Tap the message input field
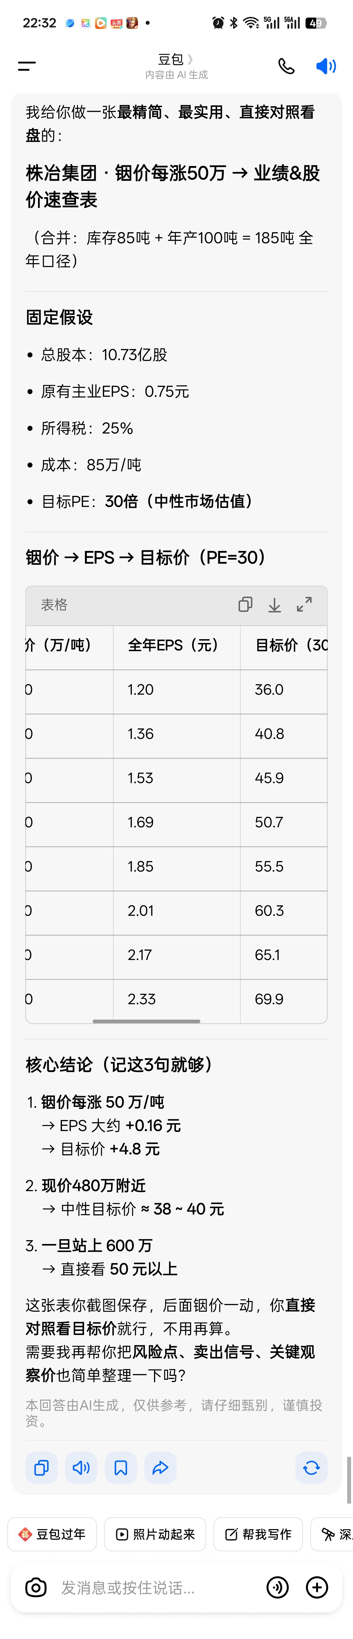Viewport: 353px width, 1639px height. tap(152, 1588)
